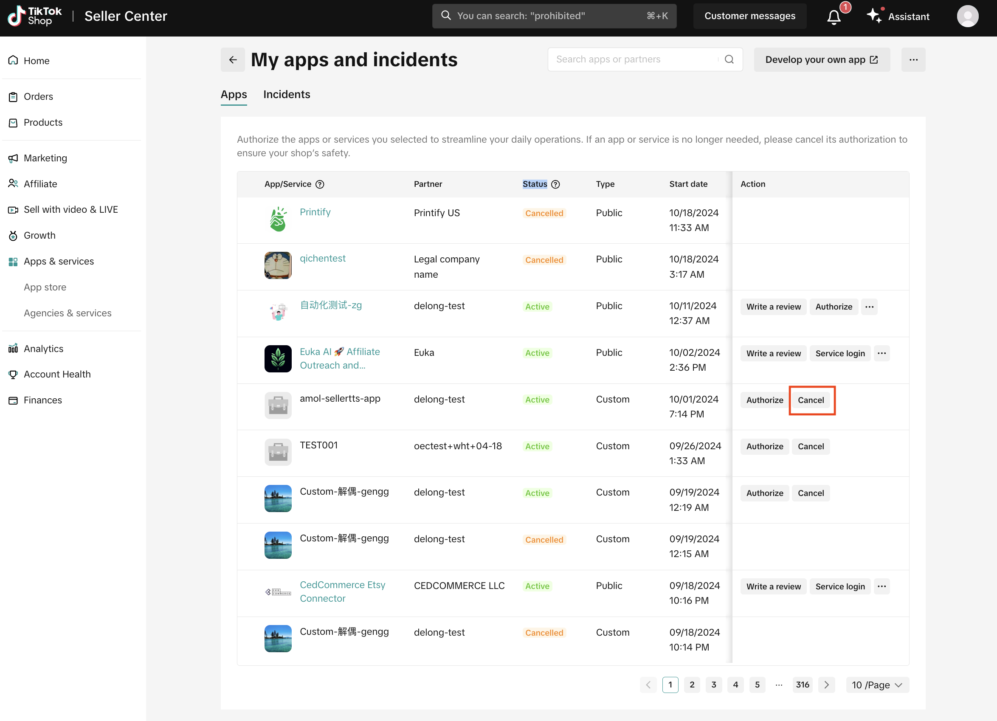The height and width of the screenshot is (721, 997).
Task: Click the search magnifier in apps search
Action: tap(729, 59)
